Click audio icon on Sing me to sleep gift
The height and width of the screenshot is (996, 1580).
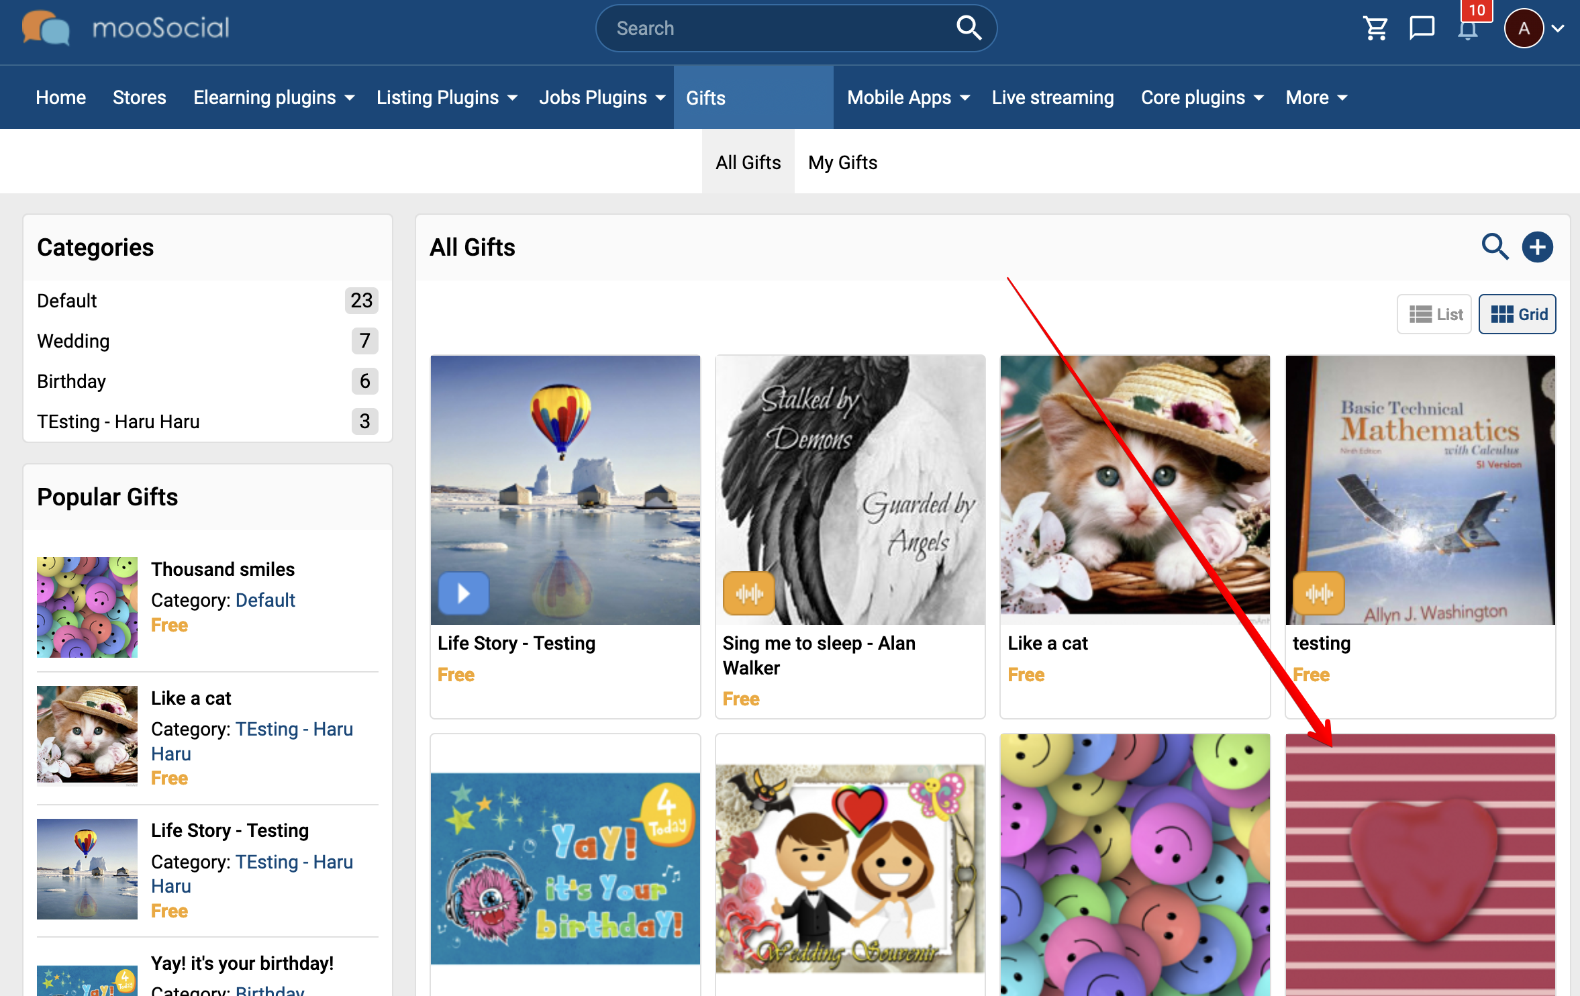pos(748,593)
